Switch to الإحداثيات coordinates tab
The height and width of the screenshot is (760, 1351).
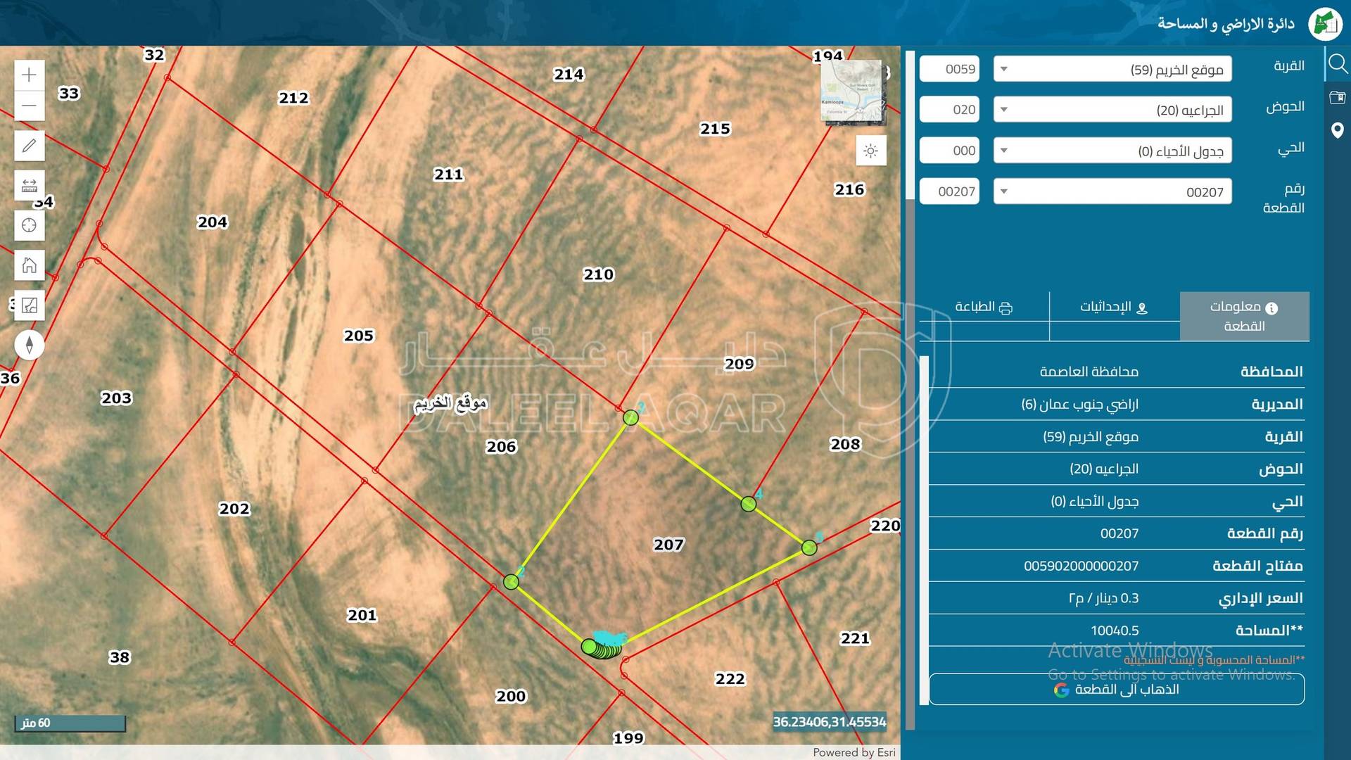pos(1114,307)
